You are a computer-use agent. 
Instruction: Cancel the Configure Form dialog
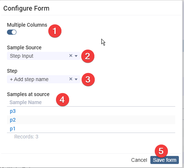(139, 160)
